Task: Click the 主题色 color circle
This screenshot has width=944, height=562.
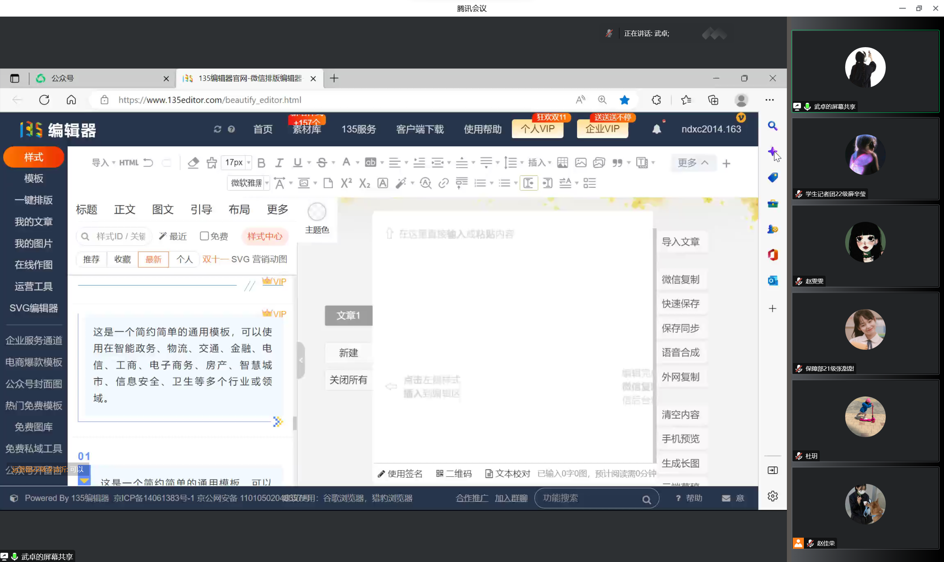Action: pyautogui.click(x=317, y=212)
